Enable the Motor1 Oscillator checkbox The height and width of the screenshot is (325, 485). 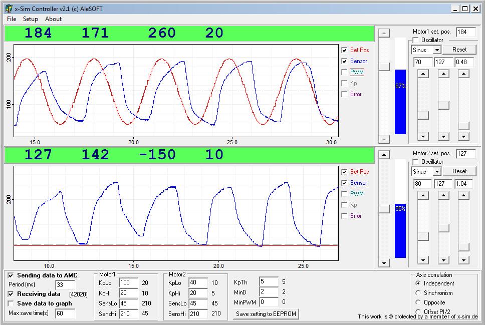(x=415, y=40)
